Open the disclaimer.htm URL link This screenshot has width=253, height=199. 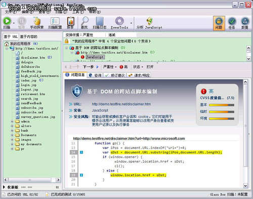point(121,104)
